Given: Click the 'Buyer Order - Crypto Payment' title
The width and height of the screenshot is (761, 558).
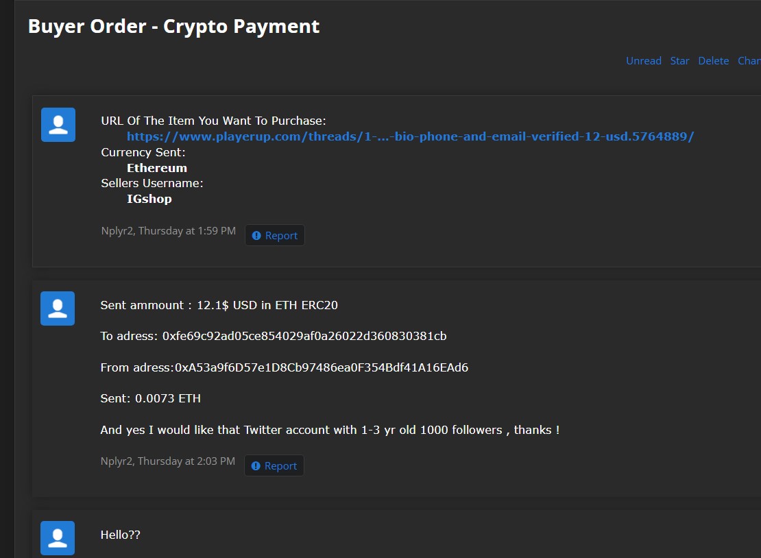Looking at the screenshot, I should [x=173, y=27].
